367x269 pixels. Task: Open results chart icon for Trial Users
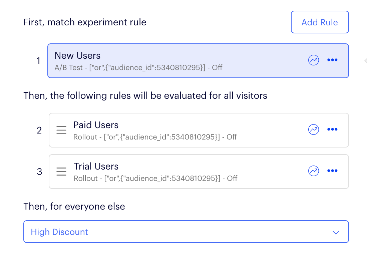313,171
